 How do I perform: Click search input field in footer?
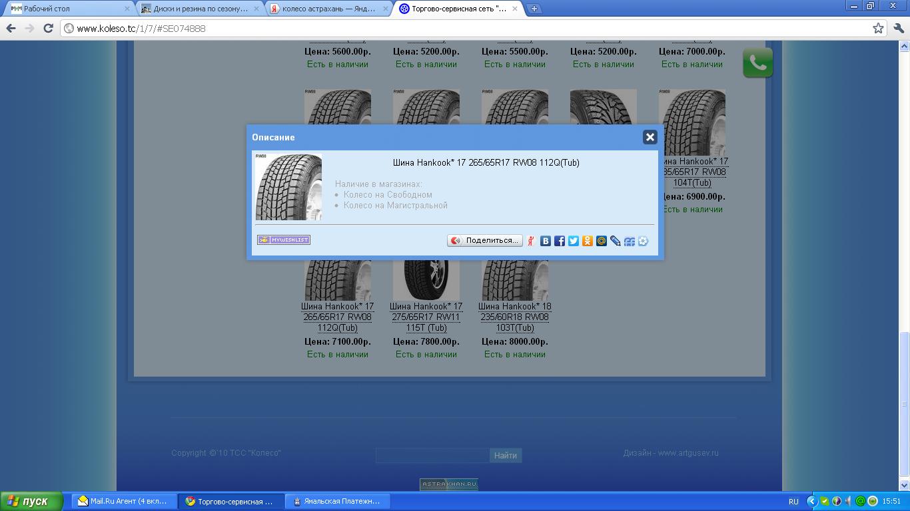[432, 455]
